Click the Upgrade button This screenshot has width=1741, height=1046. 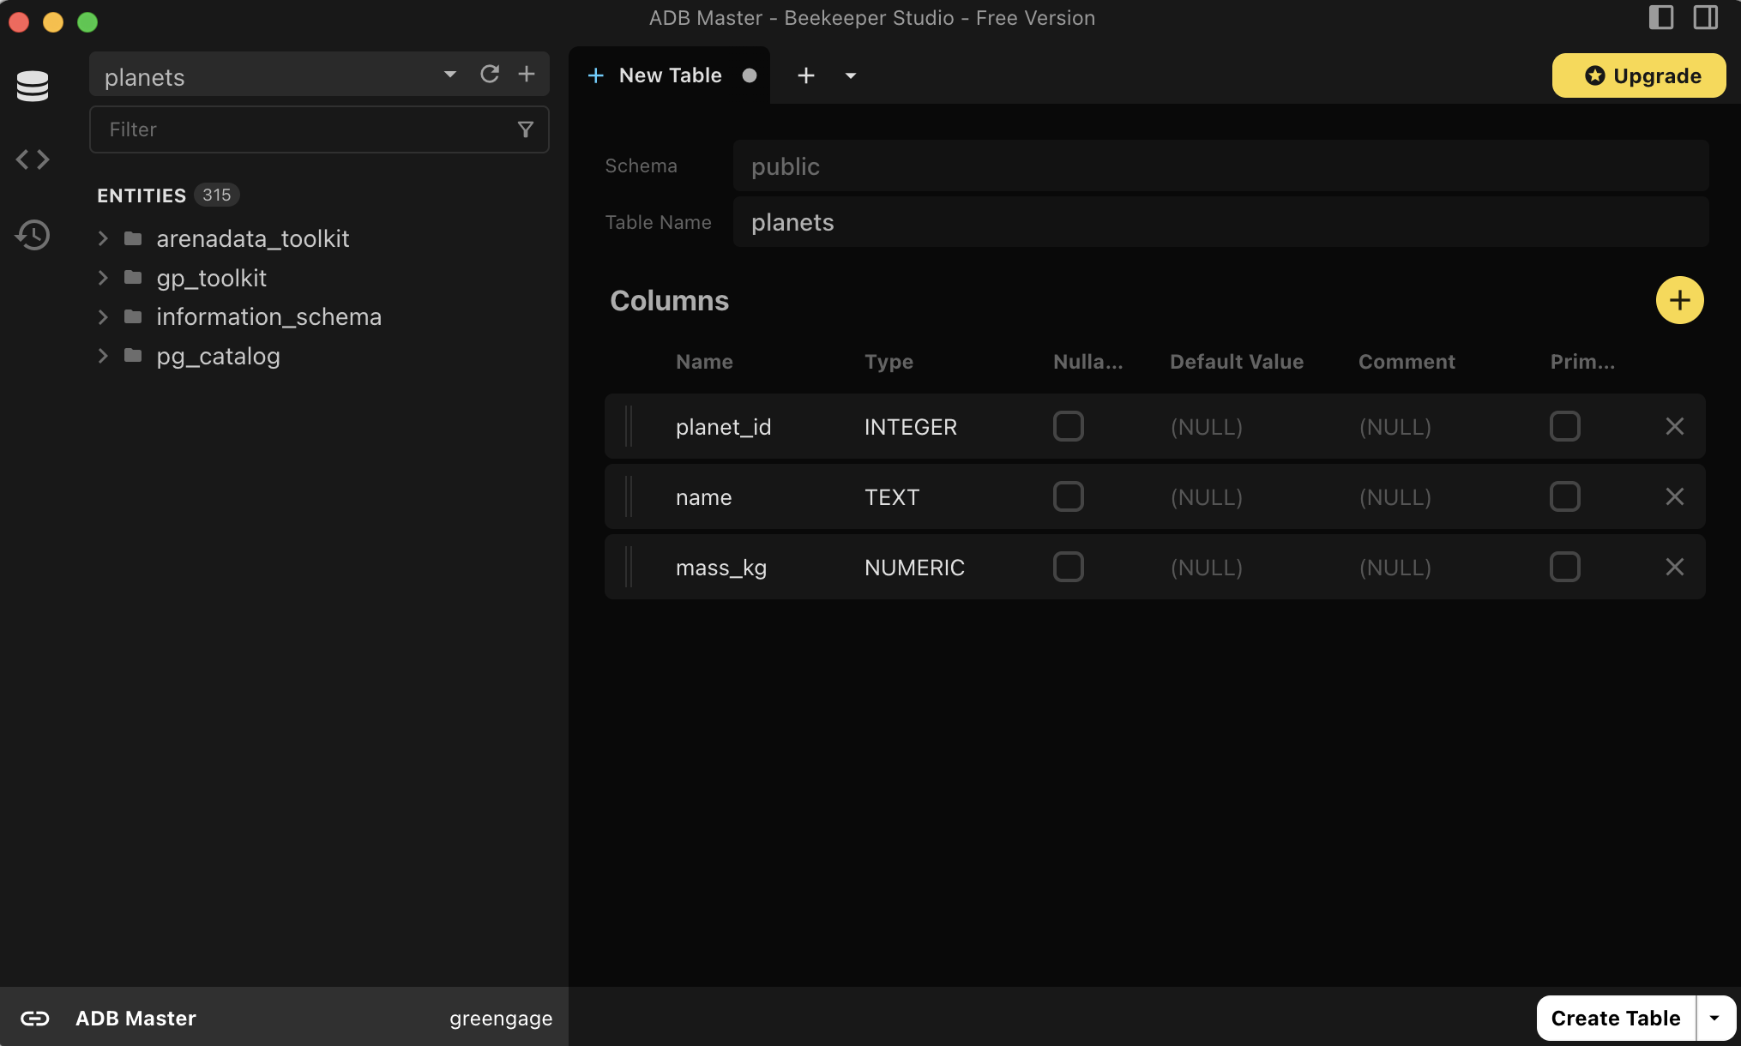click(1639, 75)
